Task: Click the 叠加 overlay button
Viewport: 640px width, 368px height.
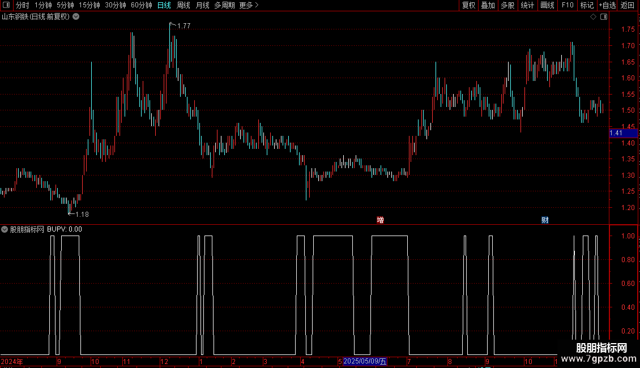Action: click(x=488, y=5)
